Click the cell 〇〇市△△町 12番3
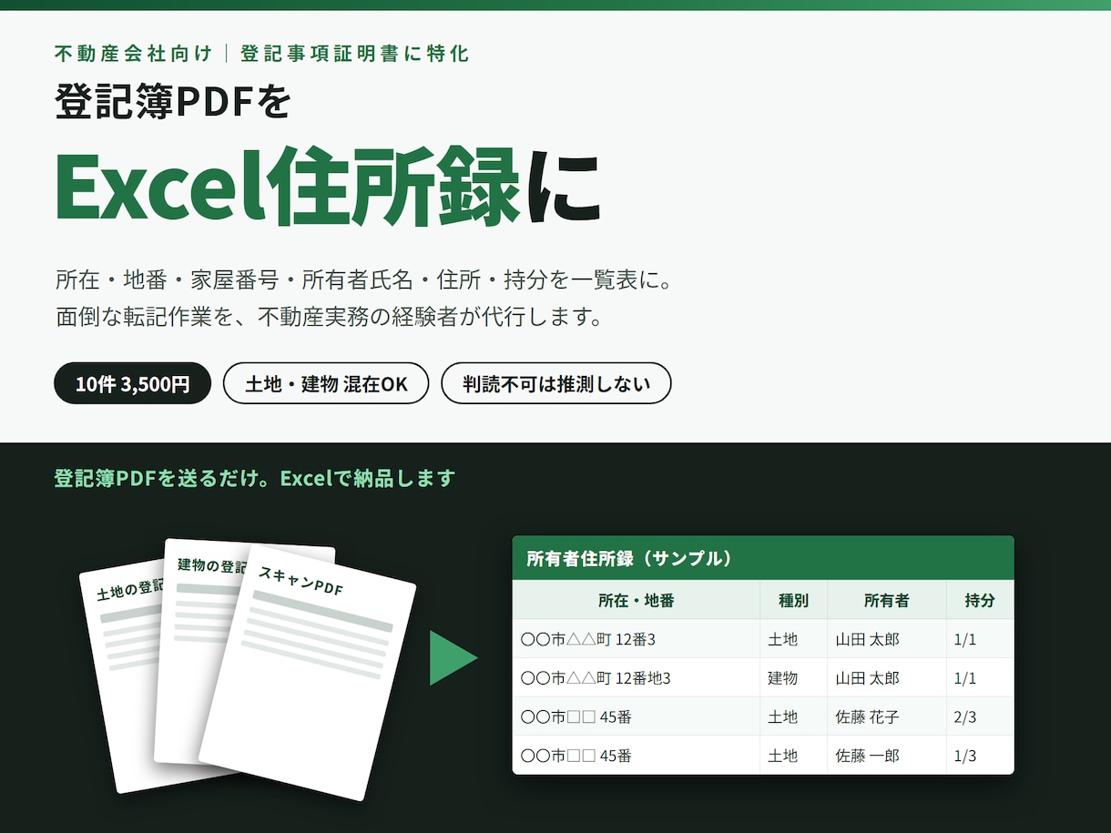1111x833 pixels. [636, 639]
